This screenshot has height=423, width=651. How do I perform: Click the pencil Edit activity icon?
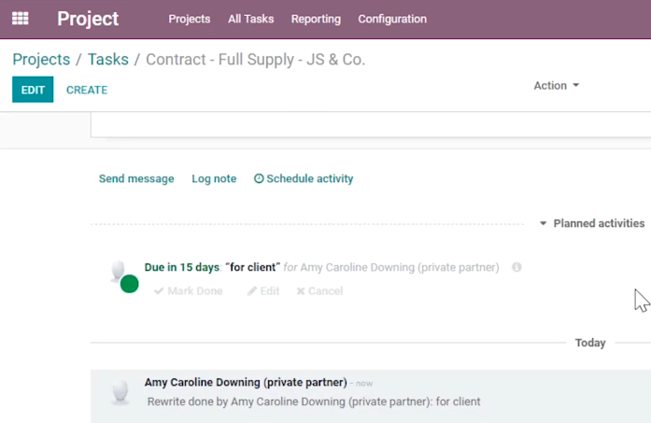(251, 291)
